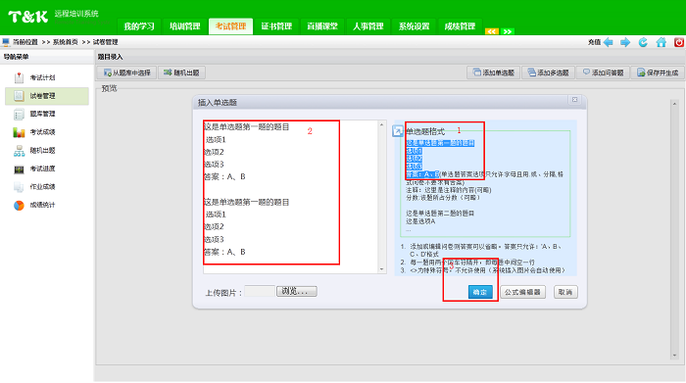Screen dimensions: 686x383
Task: Open the 公式编辑器 formula editor
Action: [522, 292]
